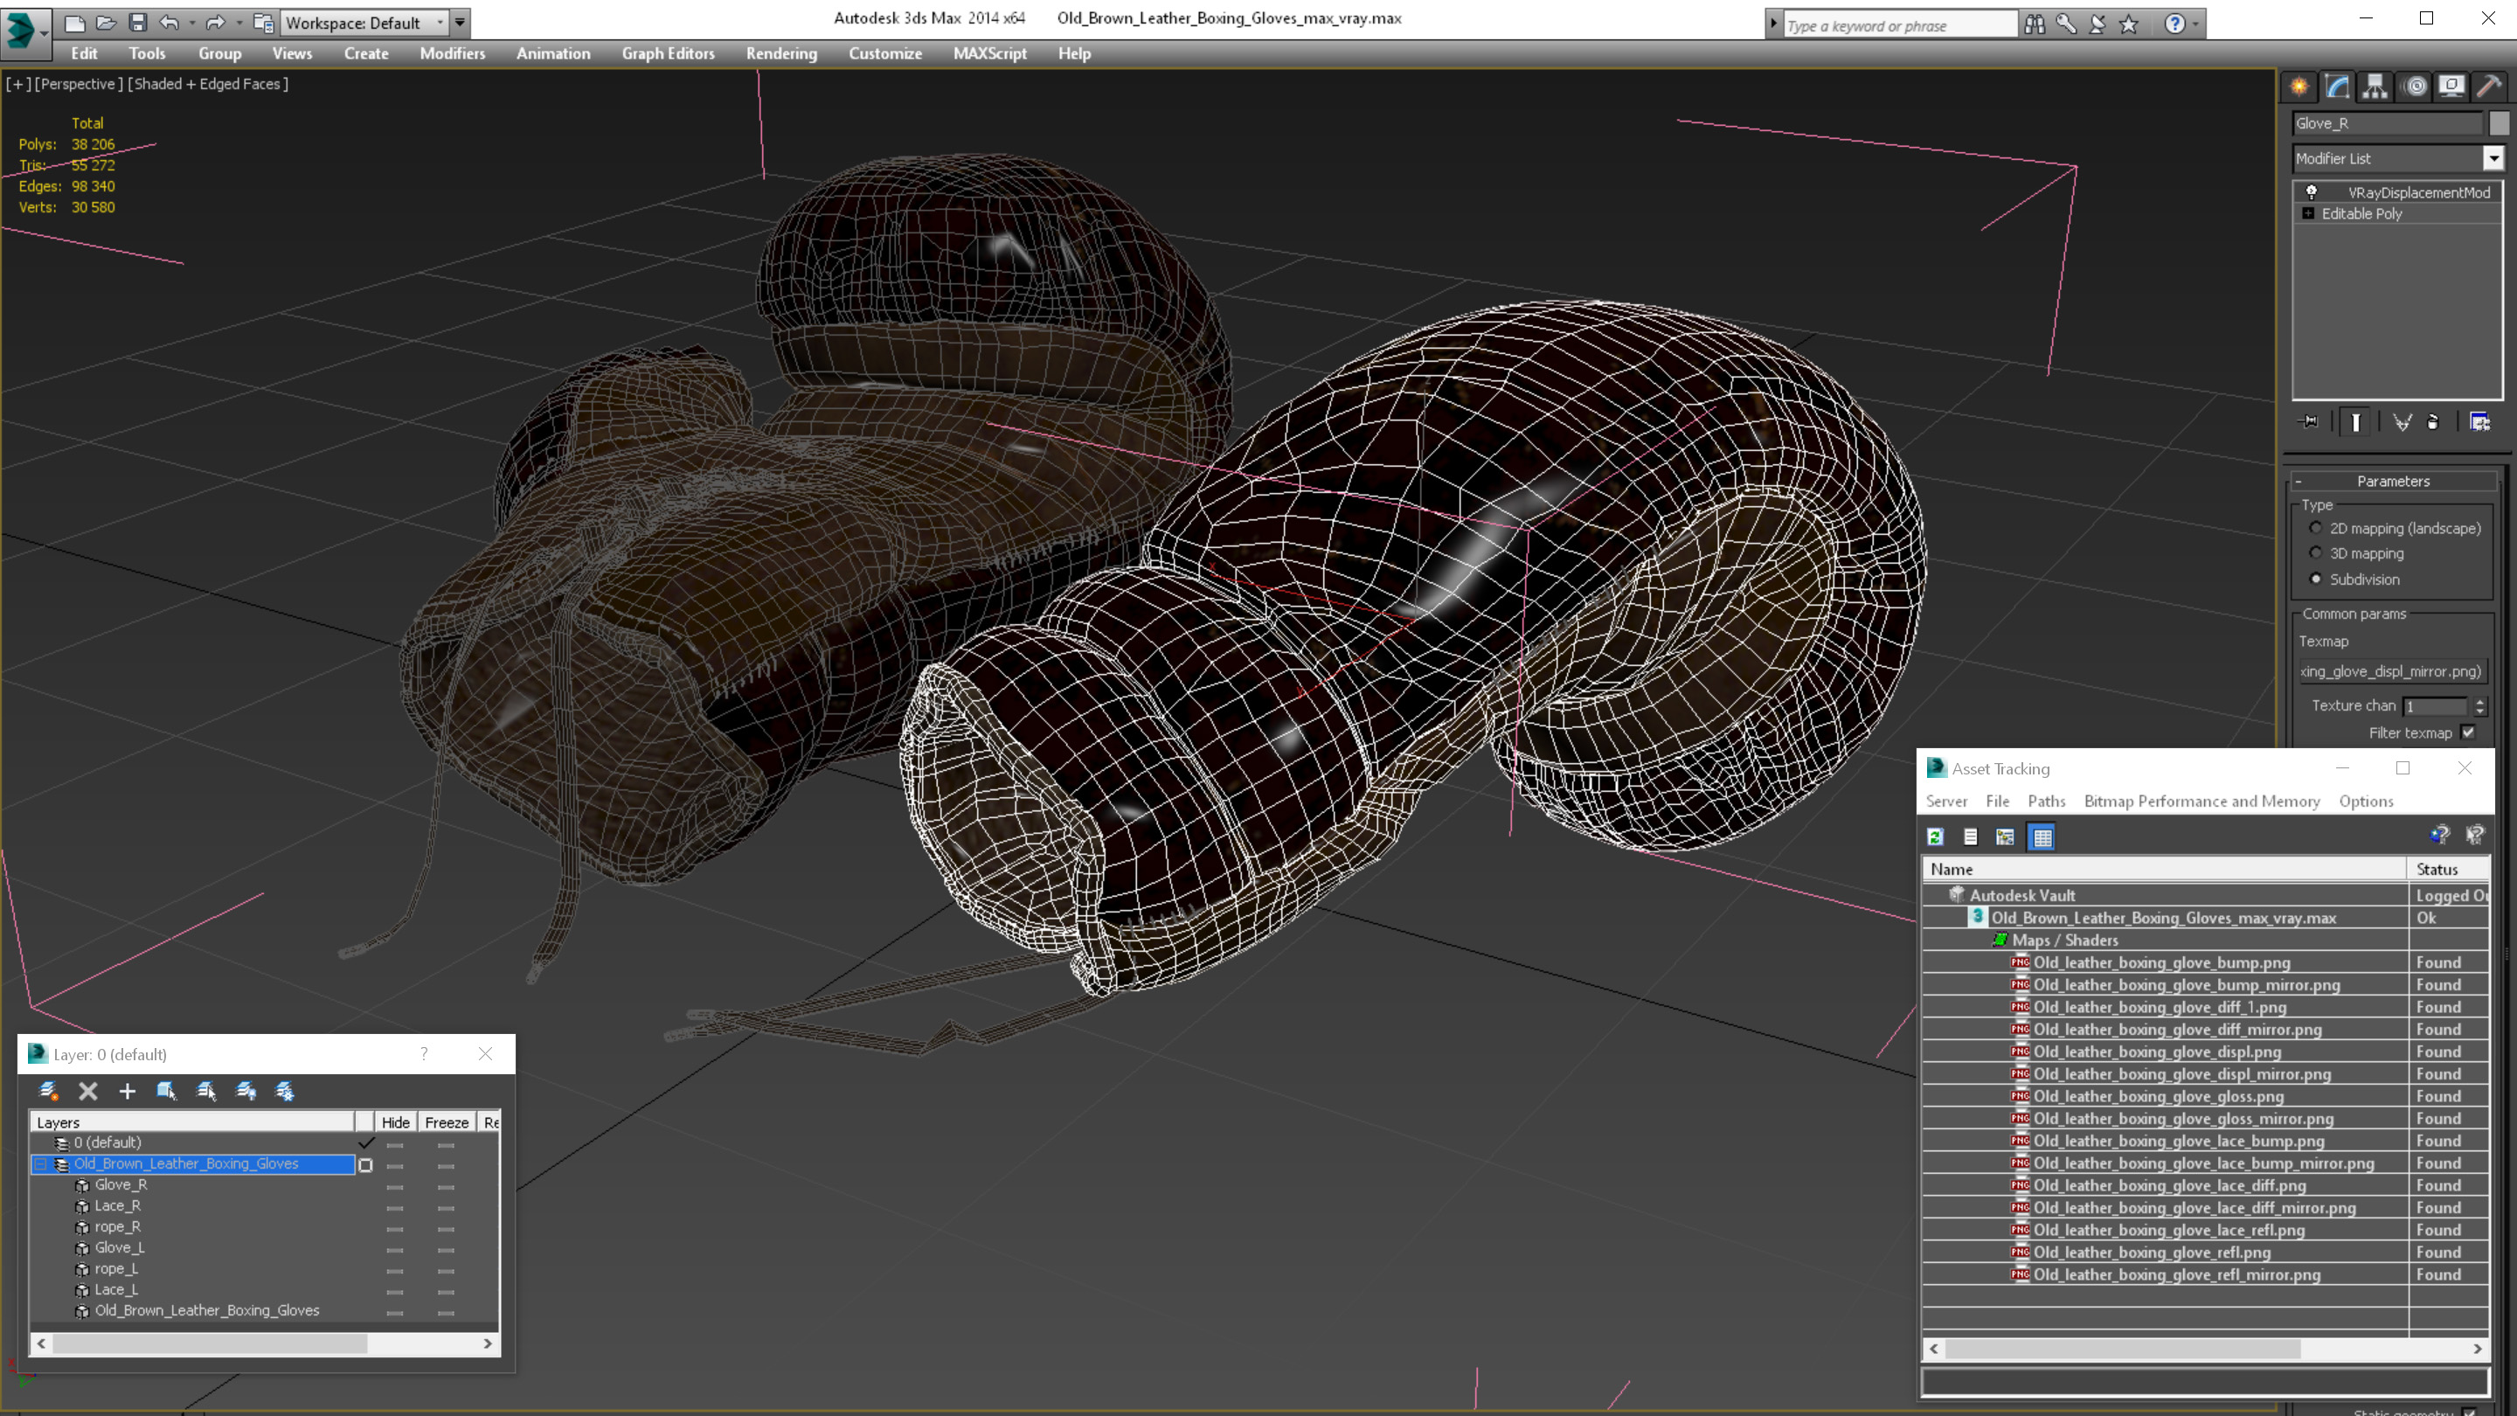Click the question mark Help icon
Image resolution: width=2517 pixels, height=1416 pixels.
point(2174,24)
